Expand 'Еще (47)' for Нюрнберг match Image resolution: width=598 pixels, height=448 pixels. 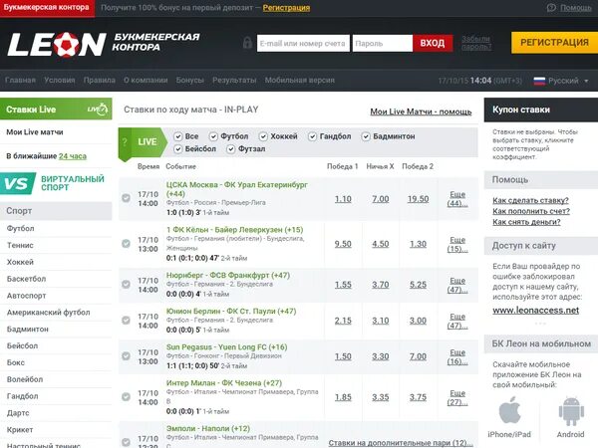[457, 285]
